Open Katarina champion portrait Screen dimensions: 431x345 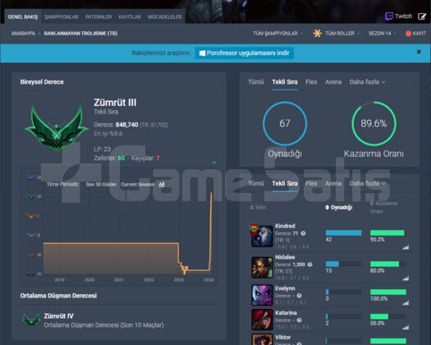click(262, 320)
